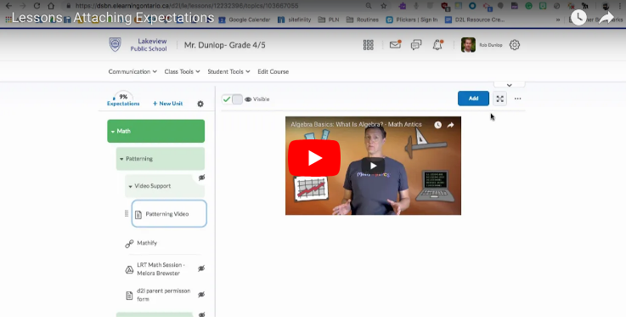Open lessons settings gear beside New Unit
The image size is (626, 322).
[x=200, y=104]
